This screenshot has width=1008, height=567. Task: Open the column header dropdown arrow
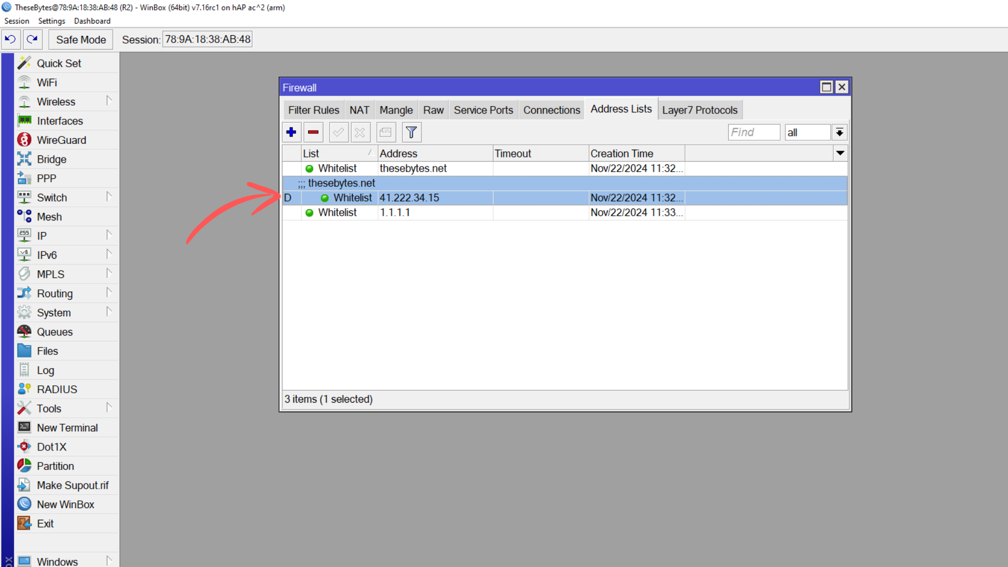click(840, 153)
